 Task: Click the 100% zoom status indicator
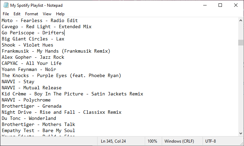(152, 141)
